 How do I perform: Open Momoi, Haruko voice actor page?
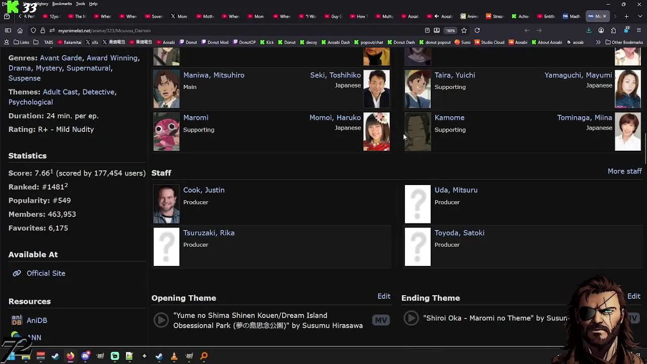click(335, 117)
